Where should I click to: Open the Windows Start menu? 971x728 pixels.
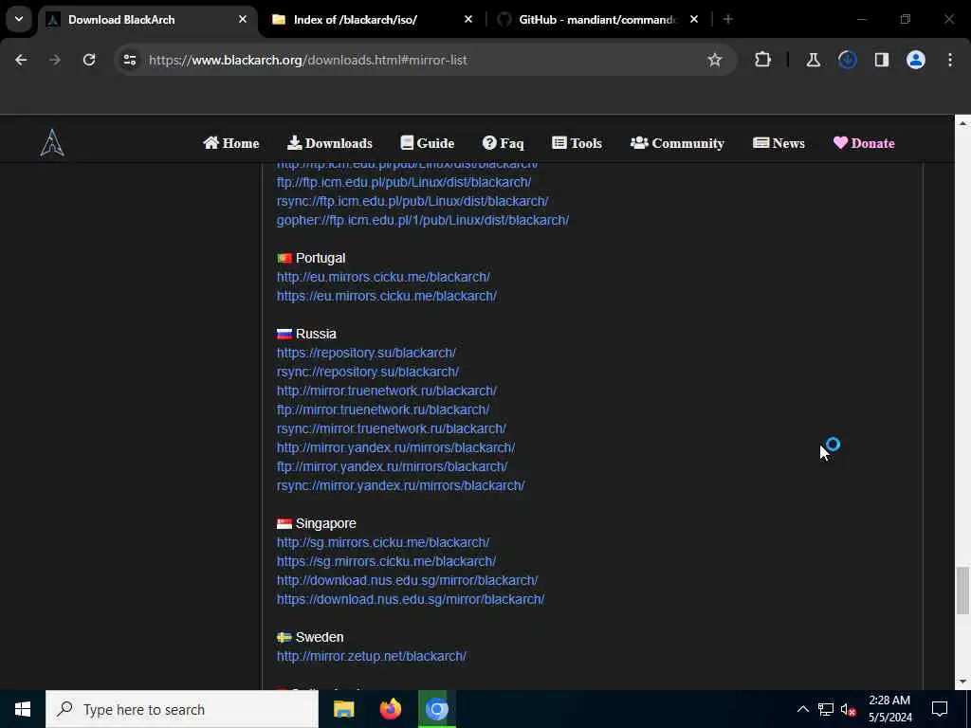coord(23,709)
